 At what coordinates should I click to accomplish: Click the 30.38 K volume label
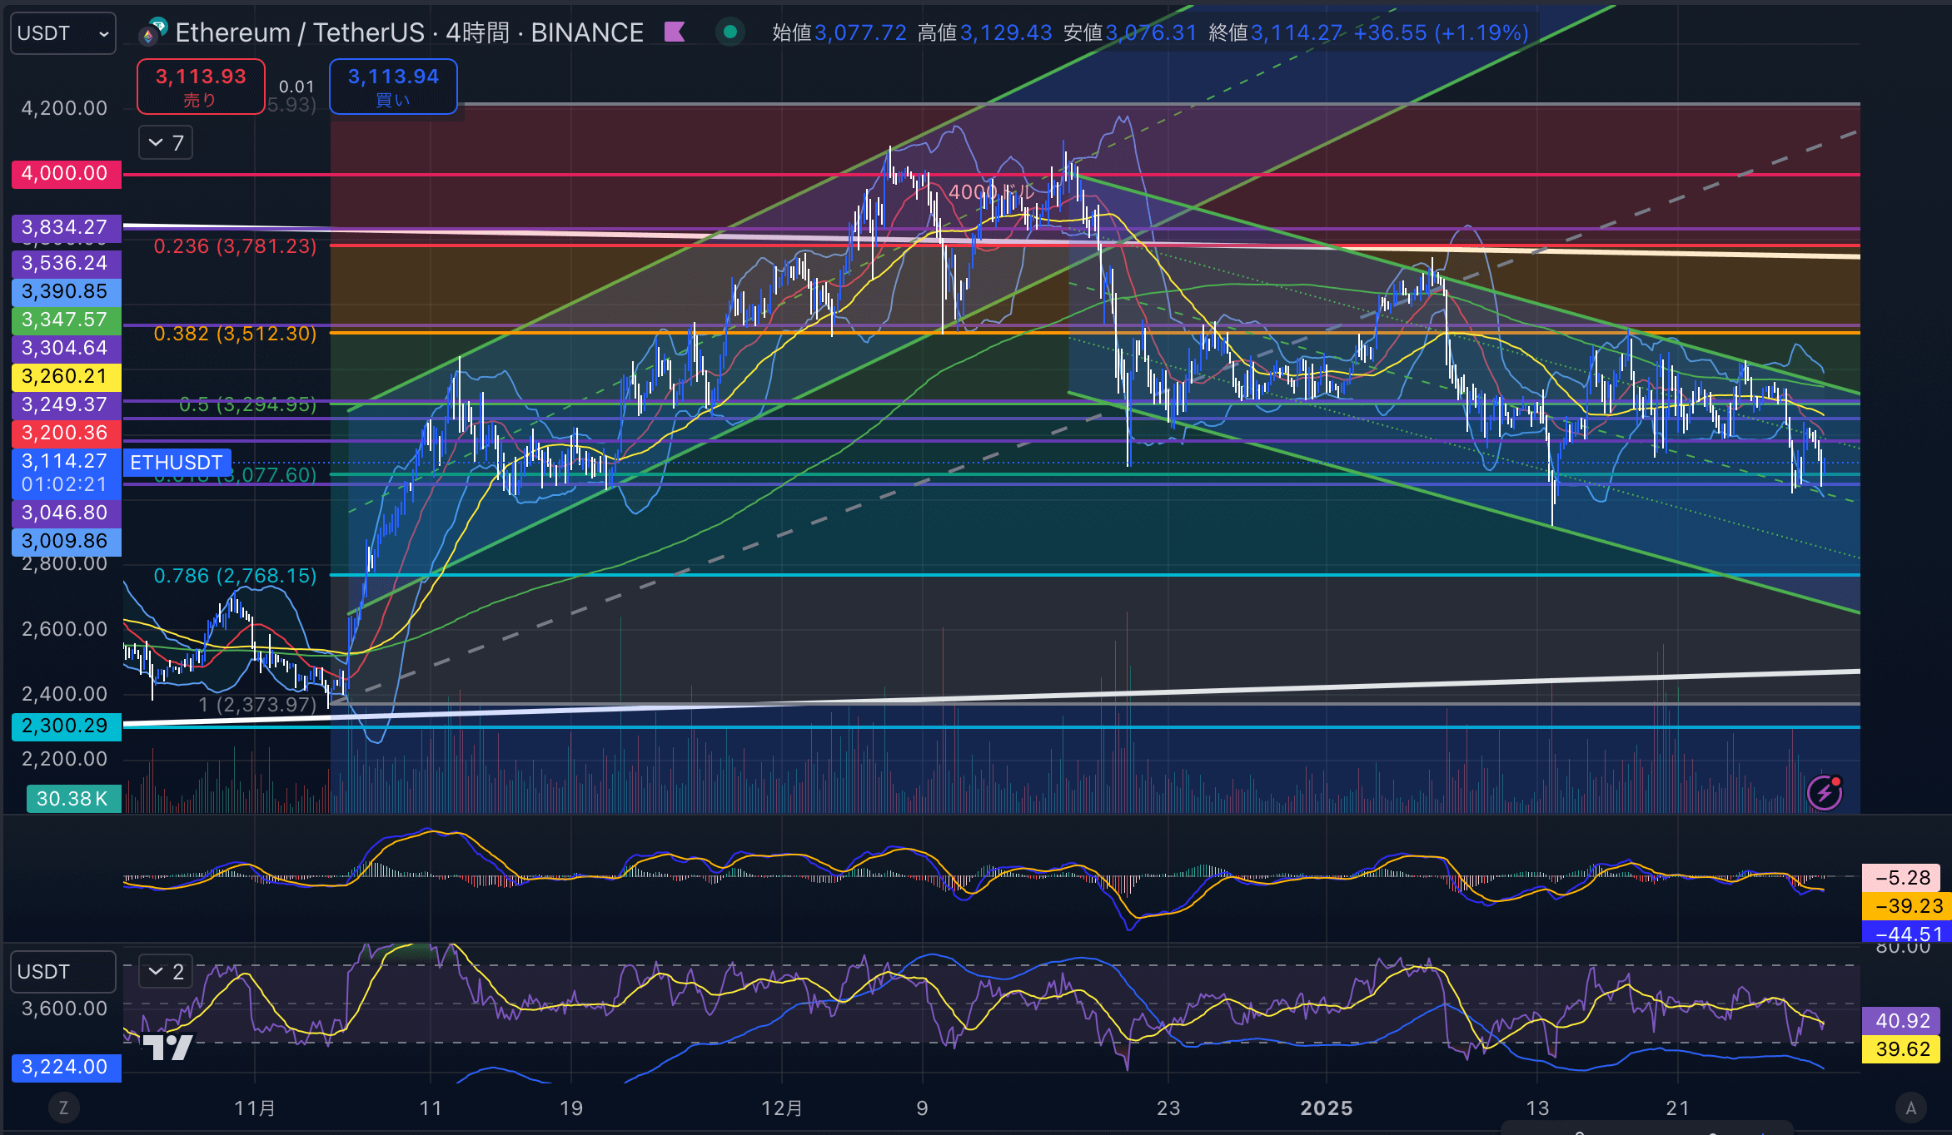pos(73,799)
